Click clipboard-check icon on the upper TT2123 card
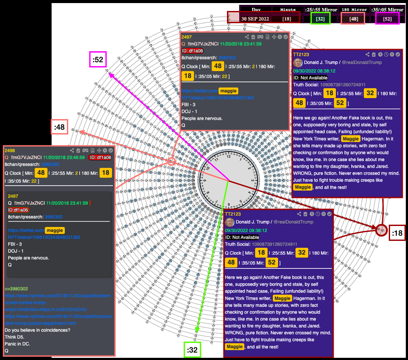The image size is (408, 360). pos(373,54)
